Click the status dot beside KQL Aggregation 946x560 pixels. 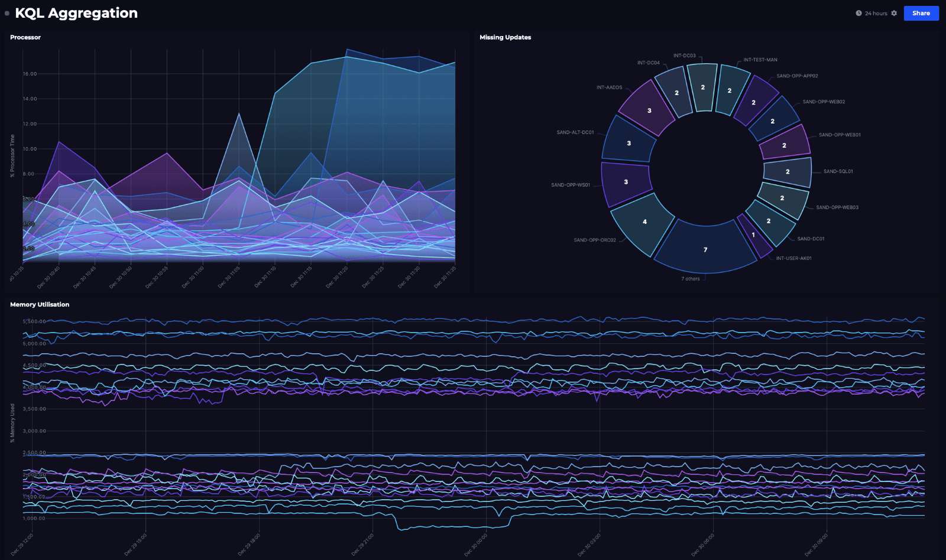coord(7,13)
